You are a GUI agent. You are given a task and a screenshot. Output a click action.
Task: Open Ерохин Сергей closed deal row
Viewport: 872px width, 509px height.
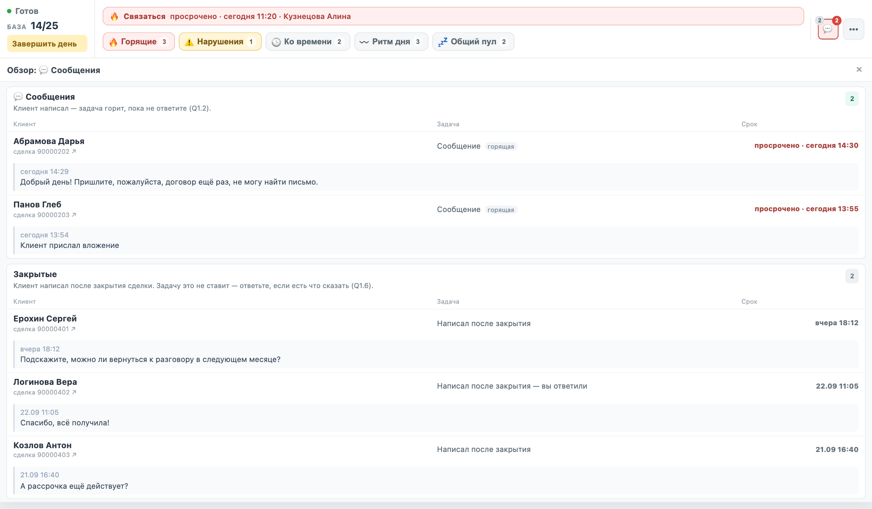pyautogui.click(x=436, y=323)
